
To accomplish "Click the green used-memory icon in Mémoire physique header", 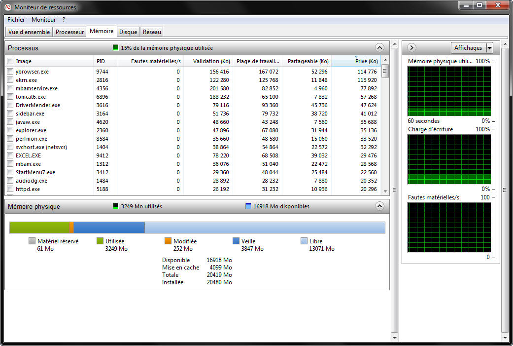I will click(x=115, y=206).
